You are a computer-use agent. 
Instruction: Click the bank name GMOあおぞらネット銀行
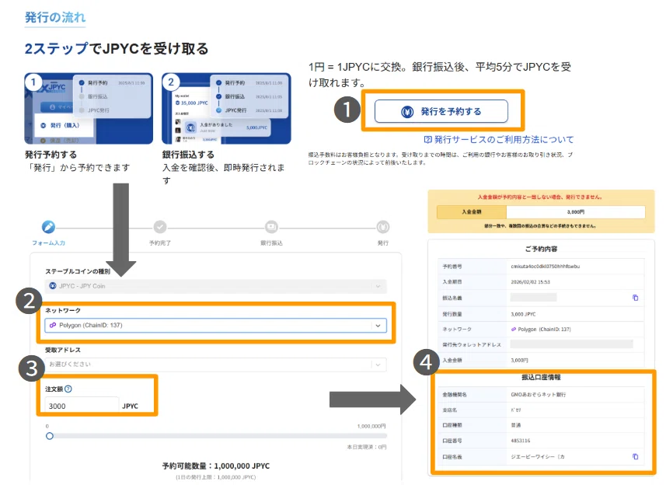coord(538,395)
